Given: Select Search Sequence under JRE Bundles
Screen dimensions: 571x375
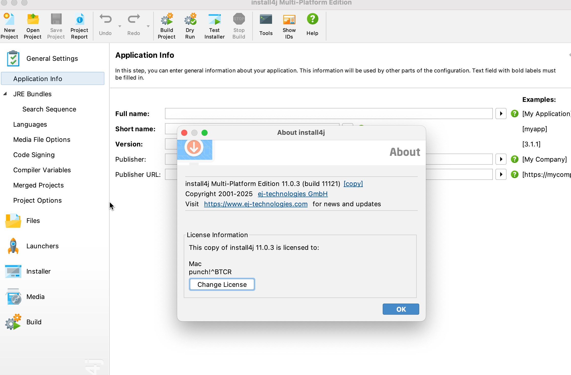Looking at the screenshot, I should click(49, 109).
